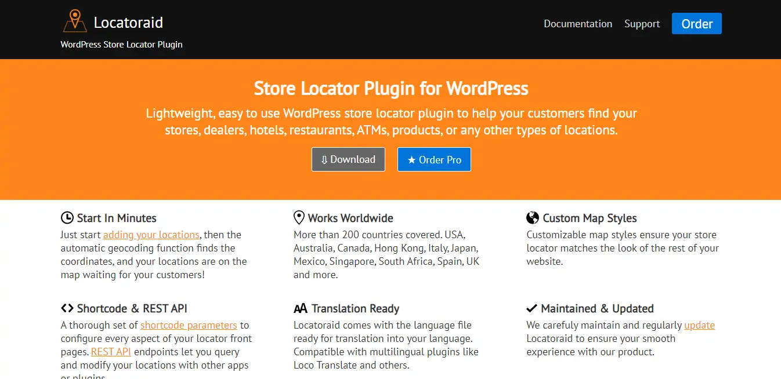Open the Documentation menu item
The image size is (781, 379).
(x=578, y=24)
